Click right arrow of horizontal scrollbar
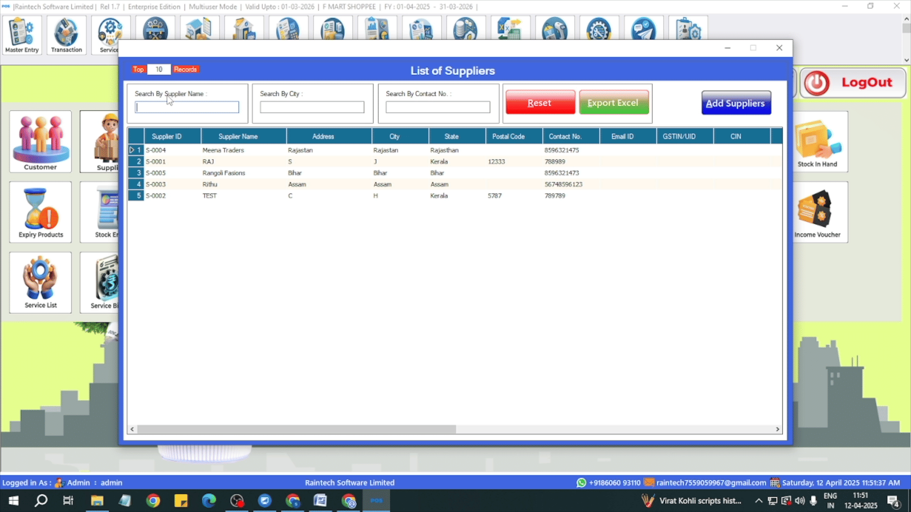 click(777, 429)
